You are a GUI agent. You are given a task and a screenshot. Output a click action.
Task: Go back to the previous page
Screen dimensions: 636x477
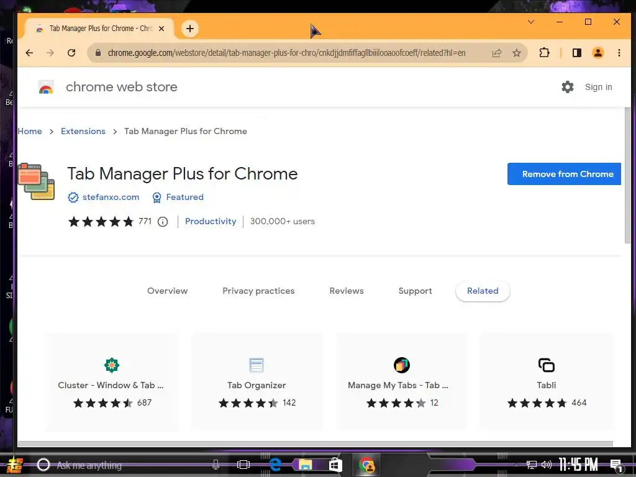pos(29,53)
